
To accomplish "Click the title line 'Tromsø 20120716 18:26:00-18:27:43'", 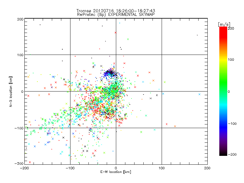I will click(116, 11).
